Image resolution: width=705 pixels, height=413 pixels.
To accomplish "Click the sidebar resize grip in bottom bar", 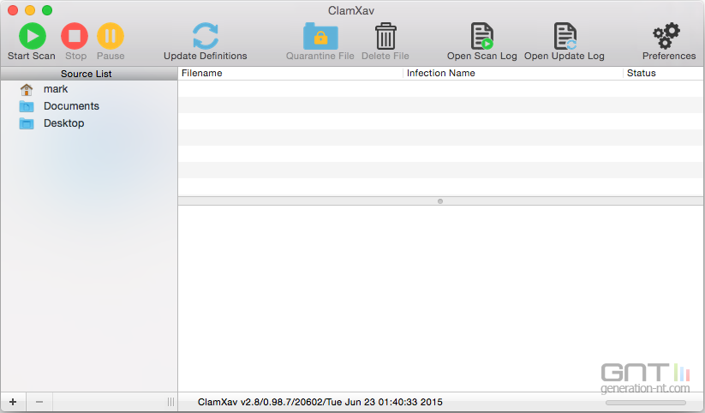I will point(170,402).
